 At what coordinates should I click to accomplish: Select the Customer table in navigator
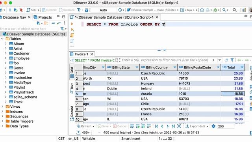pos(21,54)
